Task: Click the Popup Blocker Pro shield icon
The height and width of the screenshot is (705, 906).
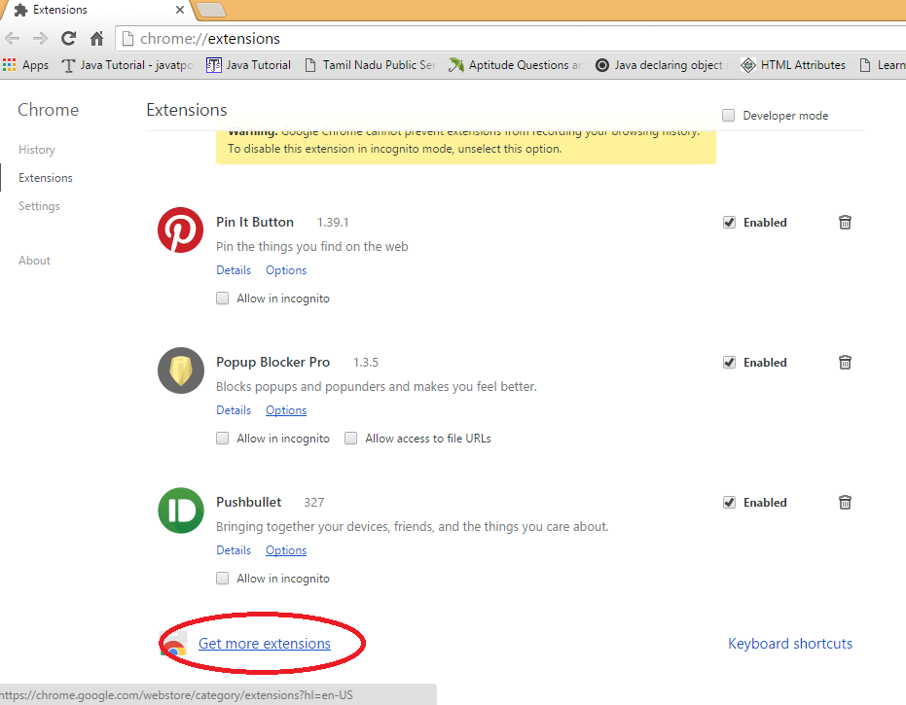Action: click(x=181, y=370)
